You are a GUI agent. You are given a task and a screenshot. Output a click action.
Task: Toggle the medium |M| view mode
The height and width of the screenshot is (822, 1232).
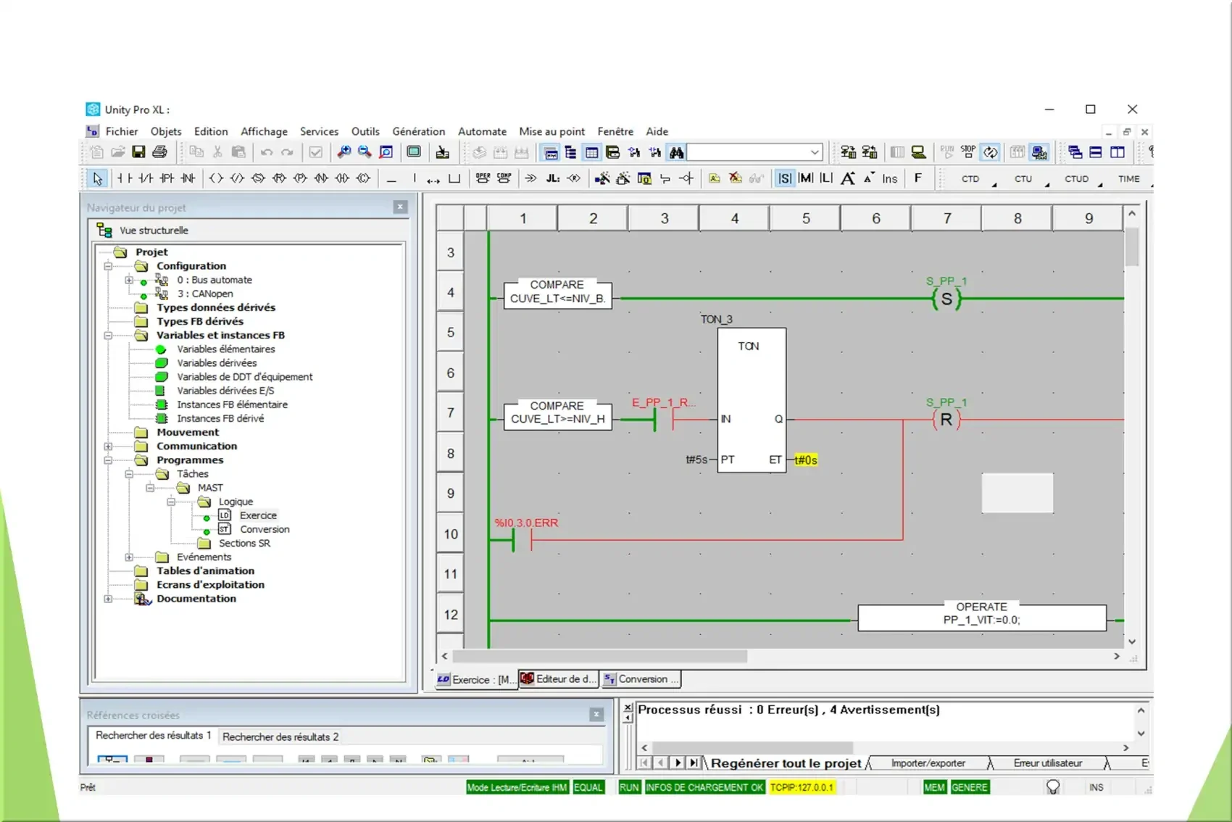pyautogui.click(x=805, y=178)
